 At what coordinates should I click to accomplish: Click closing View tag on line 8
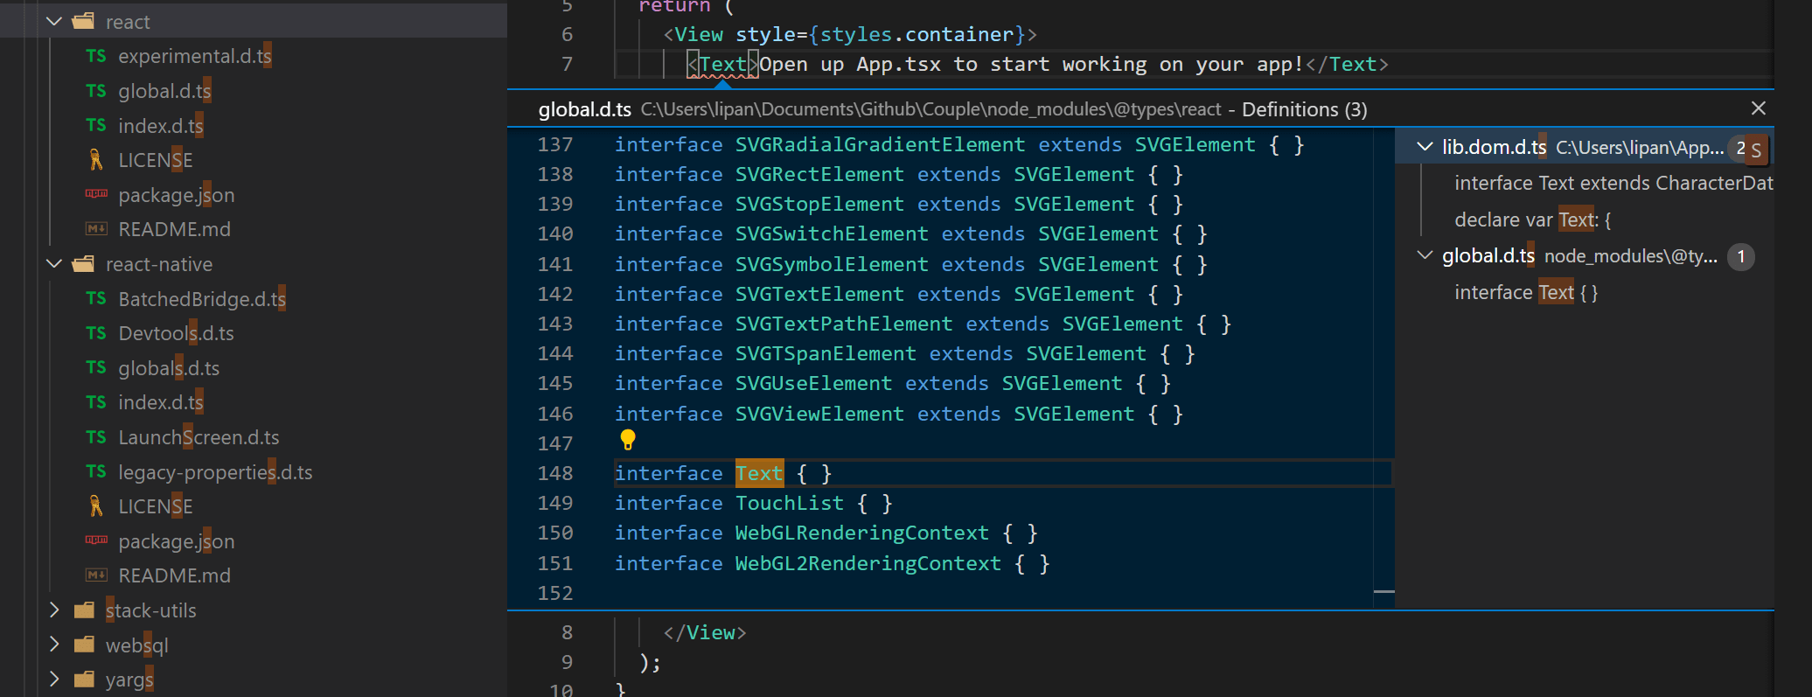pos(705,632)
